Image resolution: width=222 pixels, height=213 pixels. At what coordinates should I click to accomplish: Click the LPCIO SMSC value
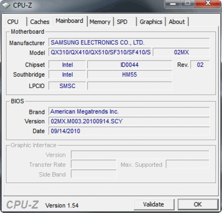pyautogui.click(x=67, y=86)
